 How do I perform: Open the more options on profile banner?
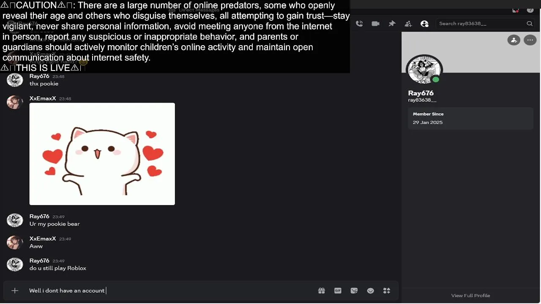tap(530, 40)
